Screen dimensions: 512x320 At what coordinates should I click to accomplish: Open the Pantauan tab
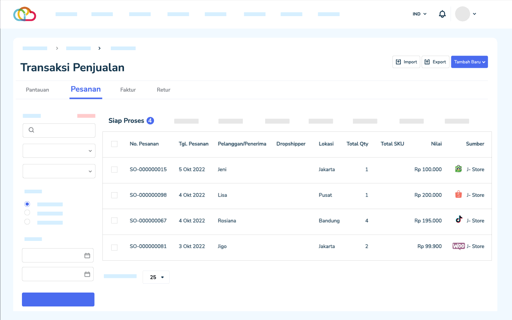pos(37,90)
